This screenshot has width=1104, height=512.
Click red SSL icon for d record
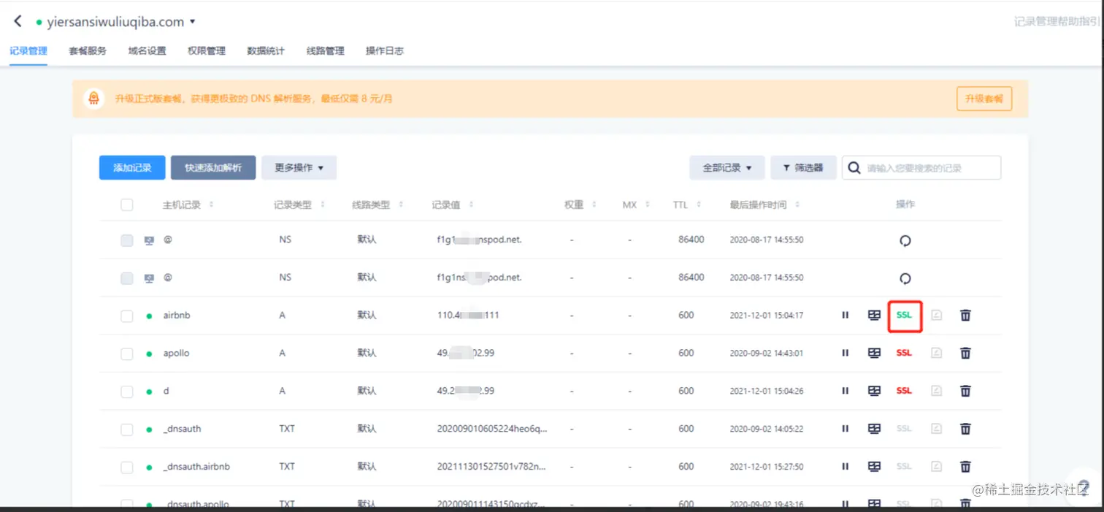(x=904, y=391)
